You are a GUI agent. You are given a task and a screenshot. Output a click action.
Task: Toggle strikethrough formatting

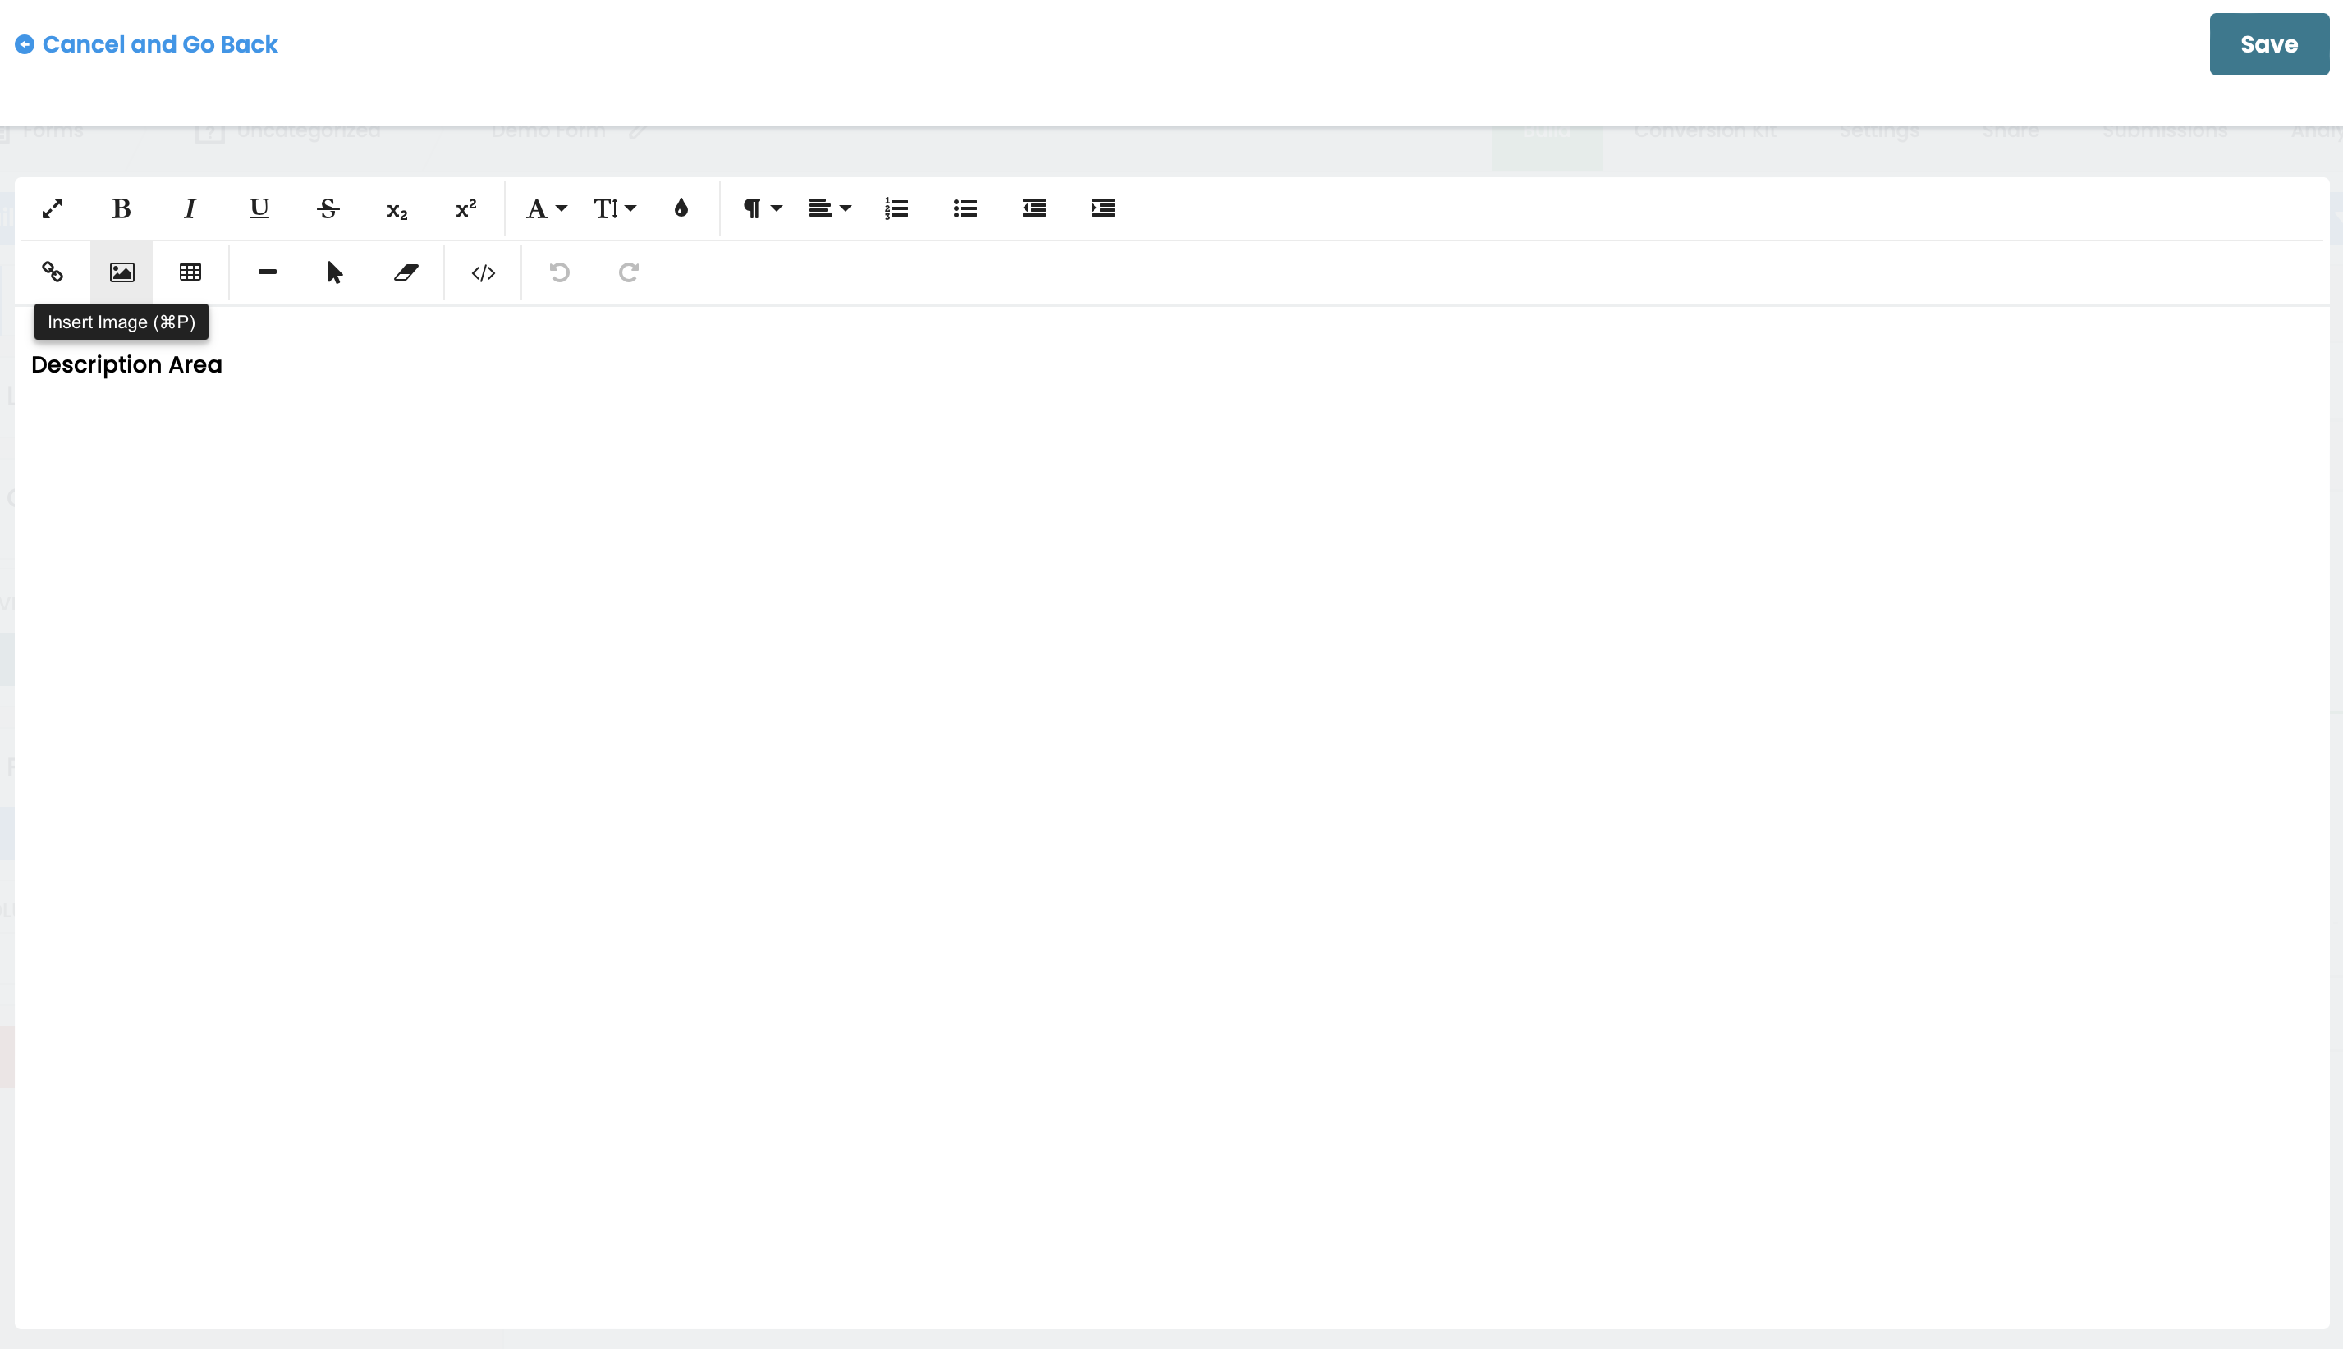point(328,208)
